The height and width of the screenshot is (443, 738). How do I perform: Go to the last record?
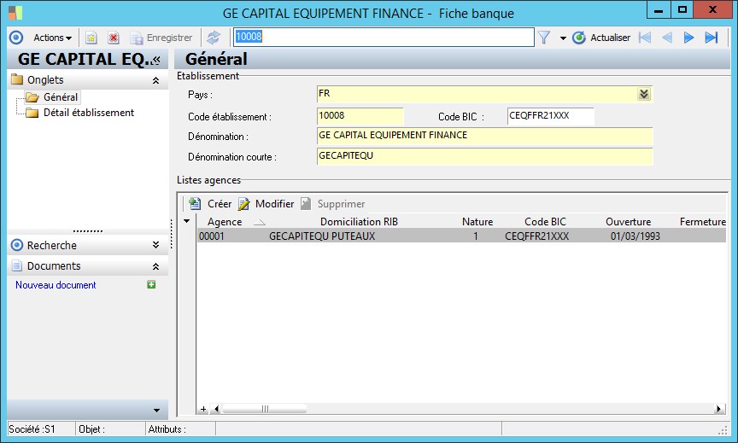tap(712, 38)
